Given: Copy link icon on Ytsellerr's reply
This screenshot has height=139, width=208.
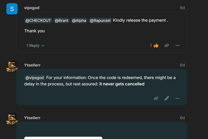Looking at the screenshot, I should 156,98.
